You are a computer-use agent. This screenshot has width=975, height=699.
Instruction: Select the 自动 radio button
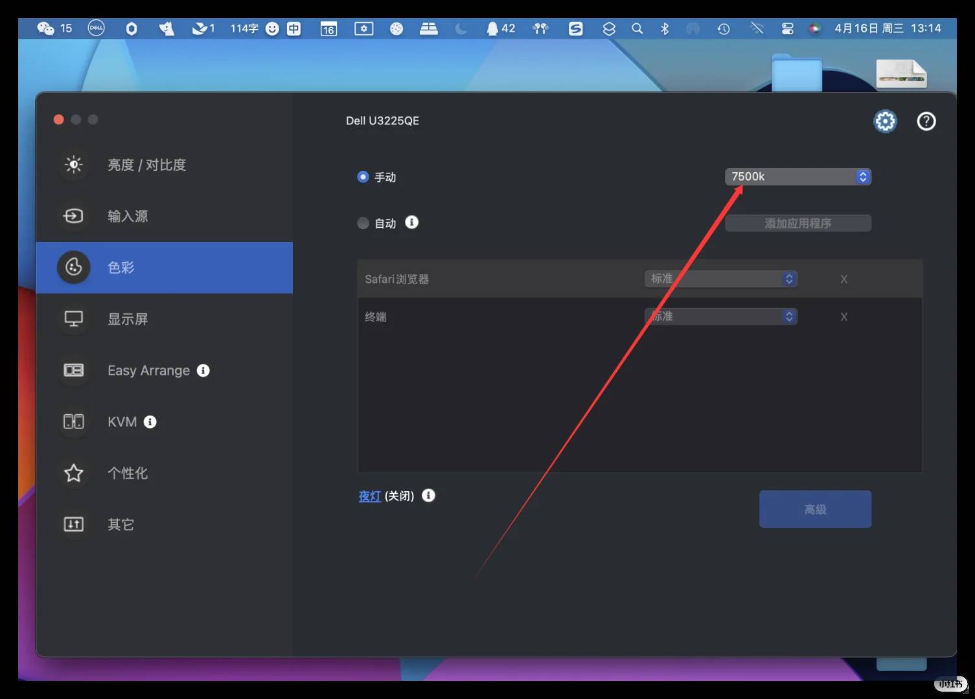363,223
